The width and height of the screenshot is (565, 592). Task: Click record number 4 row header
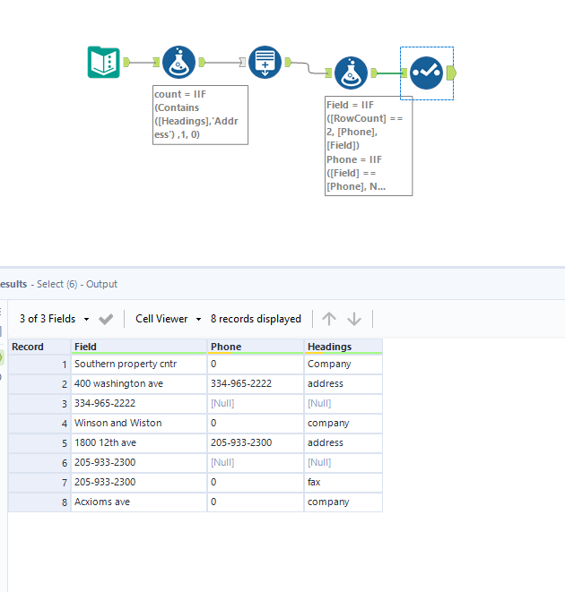click(x=39, y=423)
